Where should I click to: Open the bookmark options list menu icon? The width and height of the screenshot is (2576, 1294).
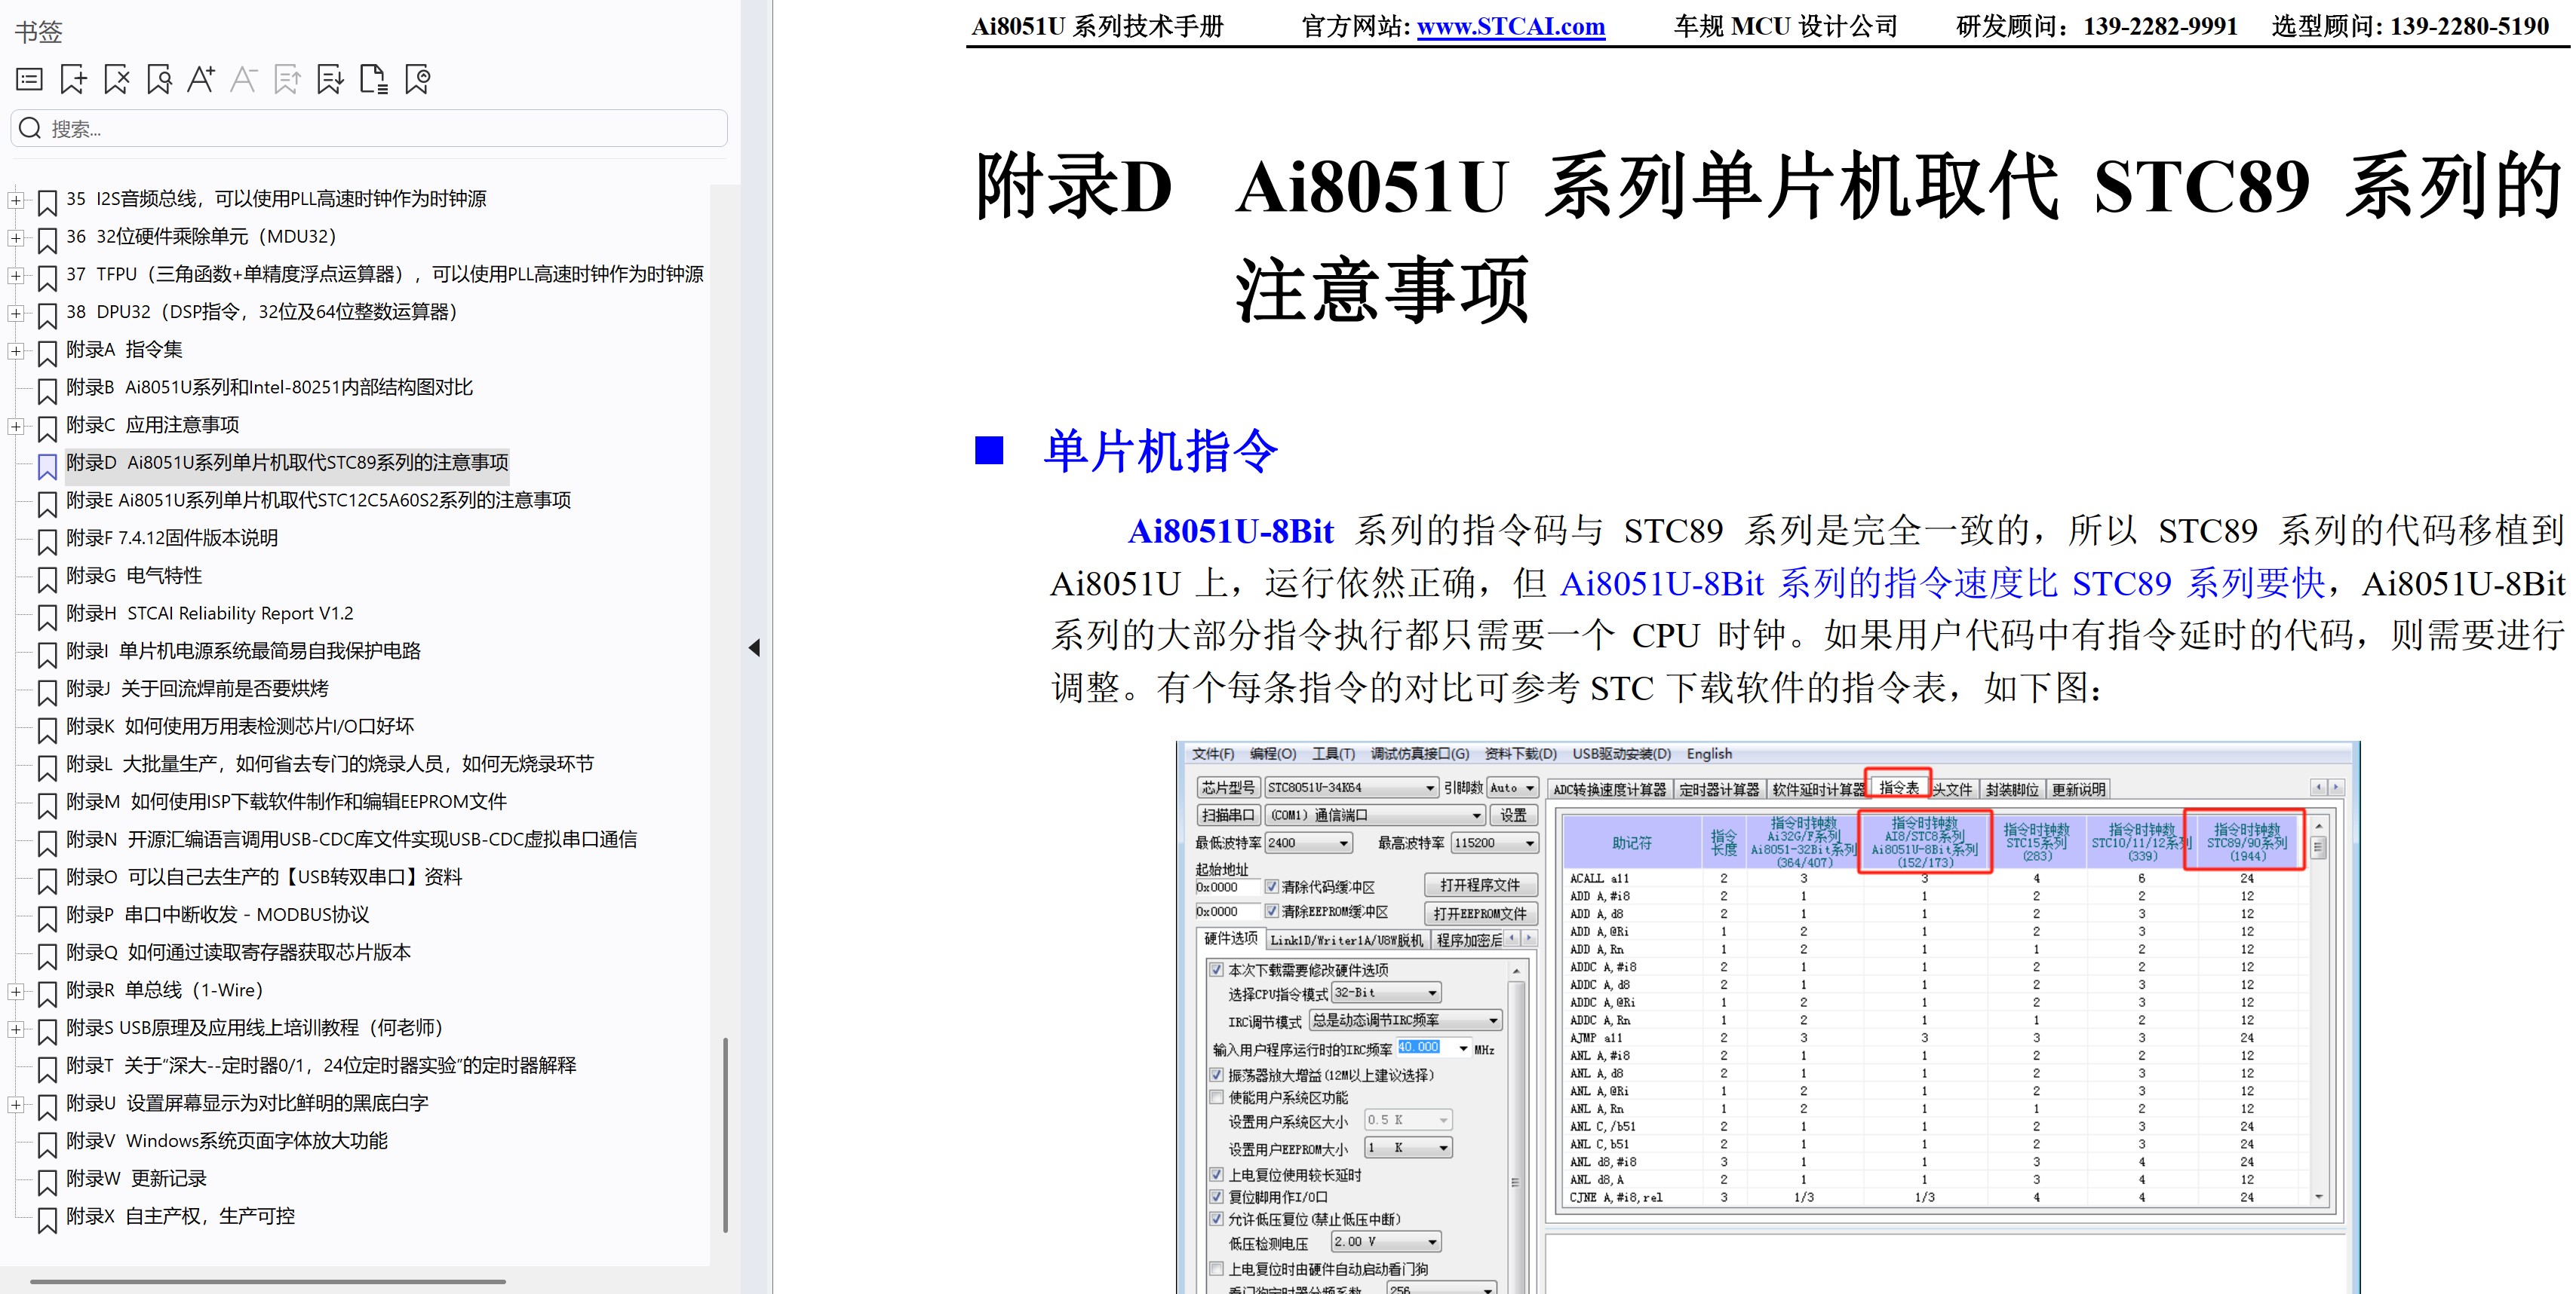30,79
